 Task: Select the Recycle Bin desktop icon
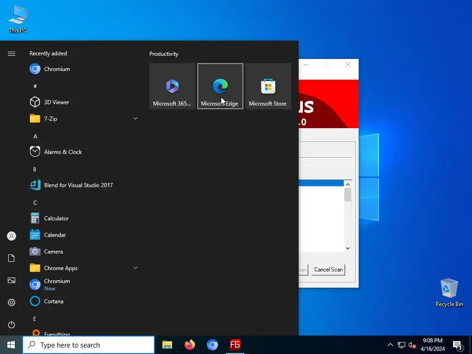pos(449,292)
